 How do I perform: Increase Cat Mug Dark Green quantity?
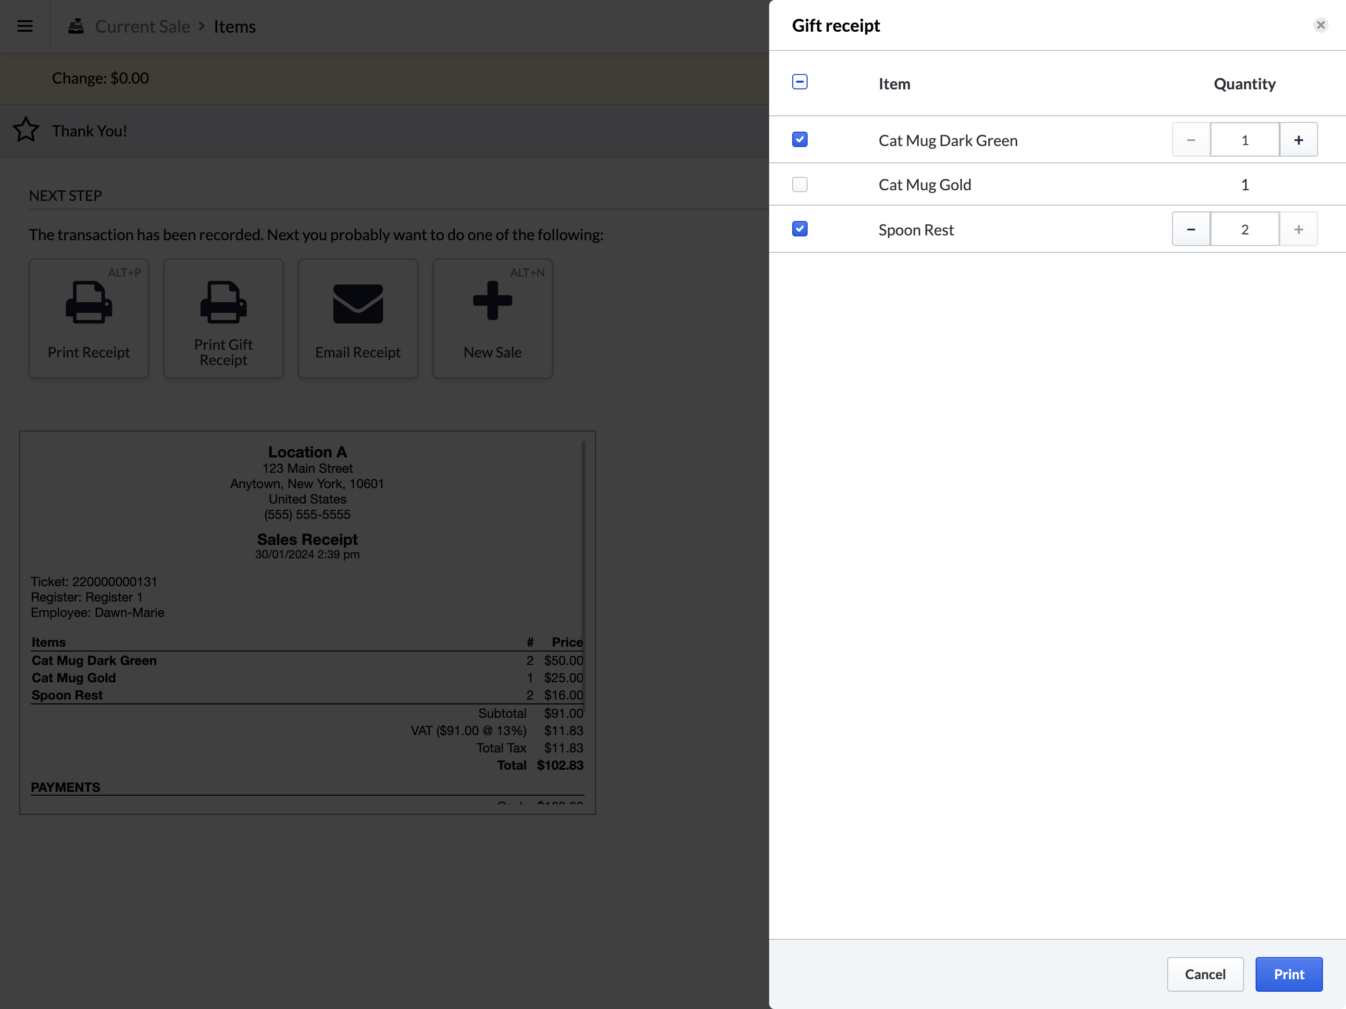point(1298,140)
